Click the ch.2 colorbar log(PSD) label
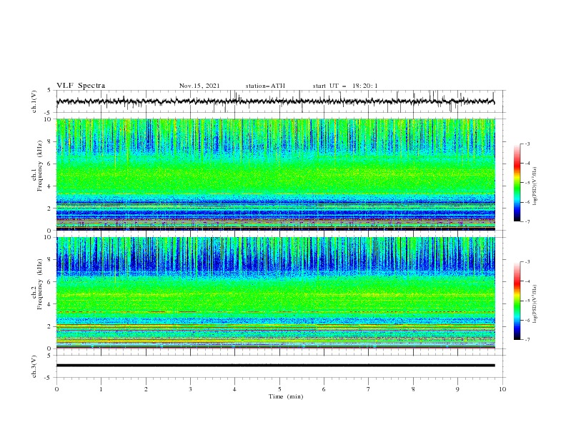Screen dimensions: 566x437 pos(535,303)
